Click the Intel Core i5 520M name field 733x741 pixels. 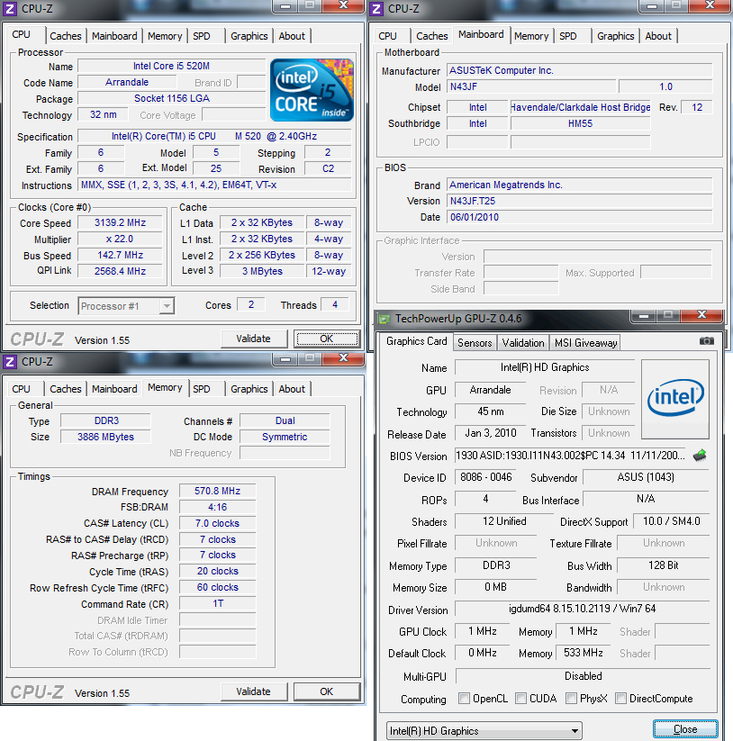(171, 66)
